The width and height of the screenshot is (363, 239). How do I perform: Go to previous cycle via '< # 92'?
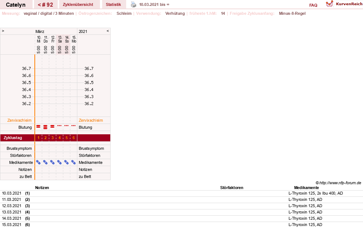(46, 5)
